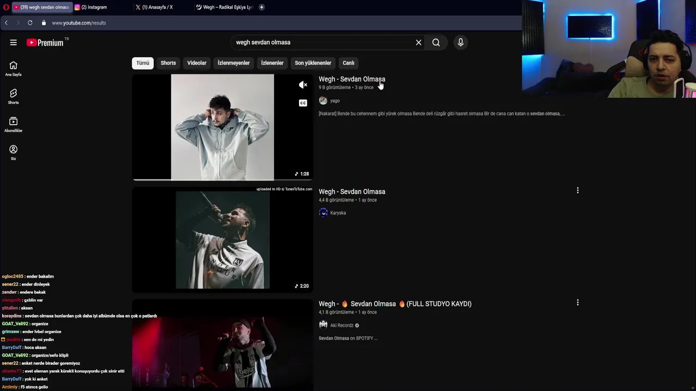This screenshot has height=391, width=696.
Task: Open Abonelikler subscriptions in sidebar
Action: 13,125
